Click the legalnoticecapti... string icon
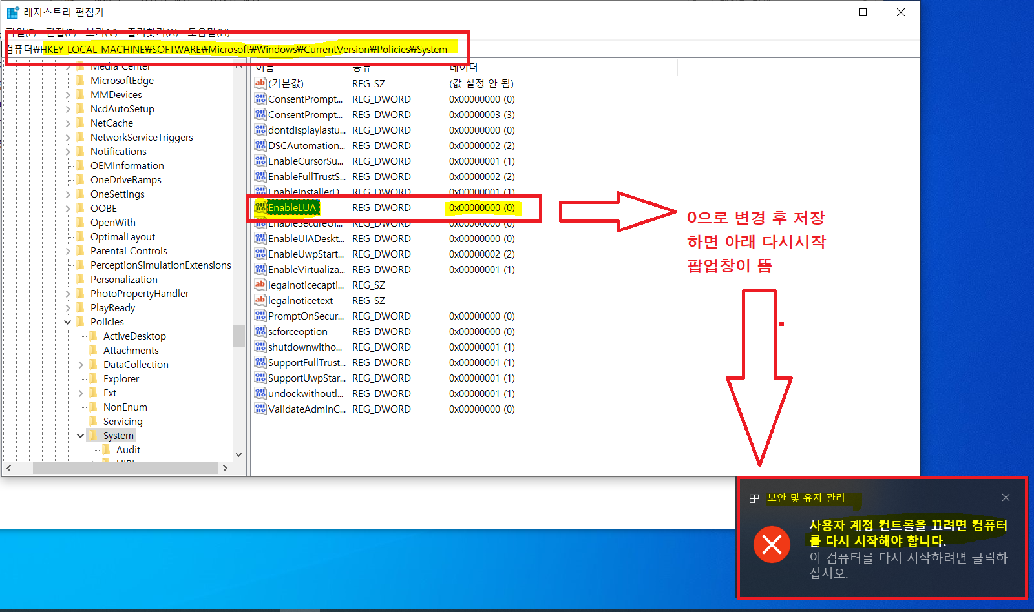This screenshot has height=612, width=1034. (260, 285)
